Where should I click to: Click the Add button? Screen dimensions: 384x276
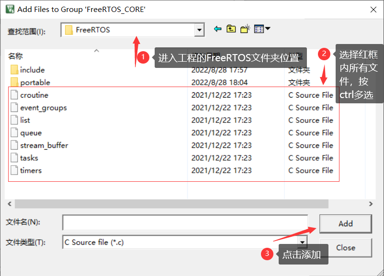click(346, 223)
